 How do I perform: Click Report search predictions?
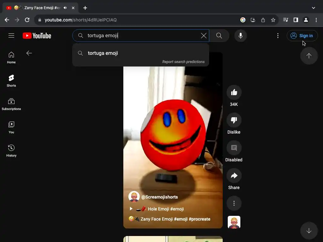(x=183, y=62)
